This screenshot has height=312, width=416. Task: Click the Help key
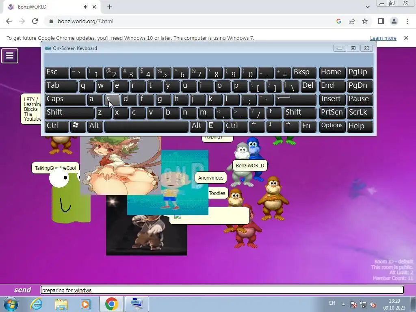pyautogui.click(x=360, y=126)
